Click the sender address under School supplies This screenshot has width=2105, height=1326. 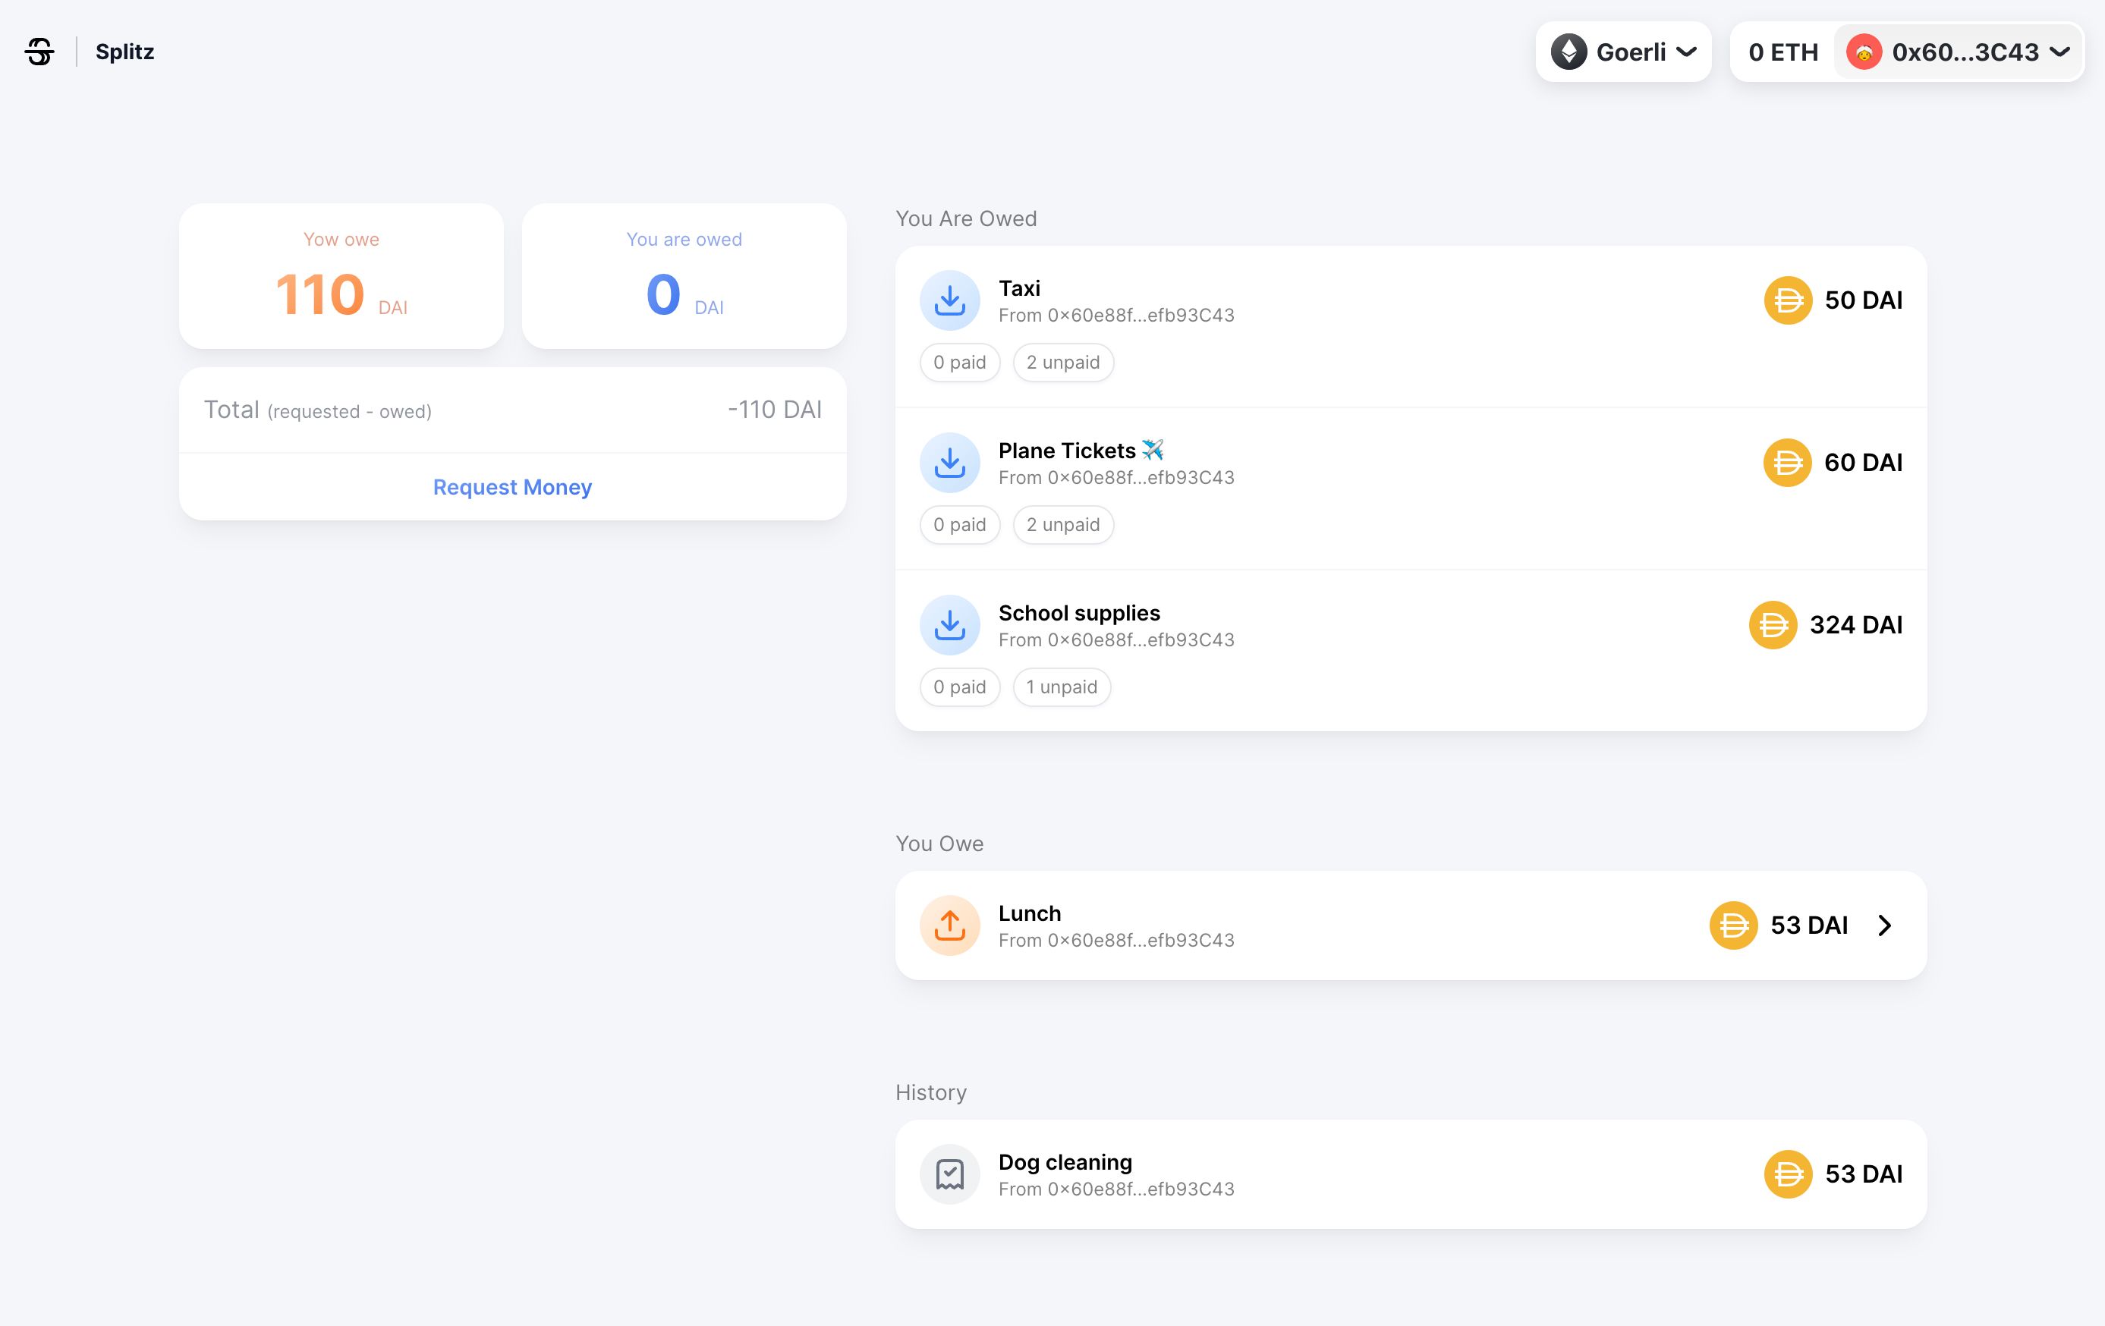(x=1116, y=641)
